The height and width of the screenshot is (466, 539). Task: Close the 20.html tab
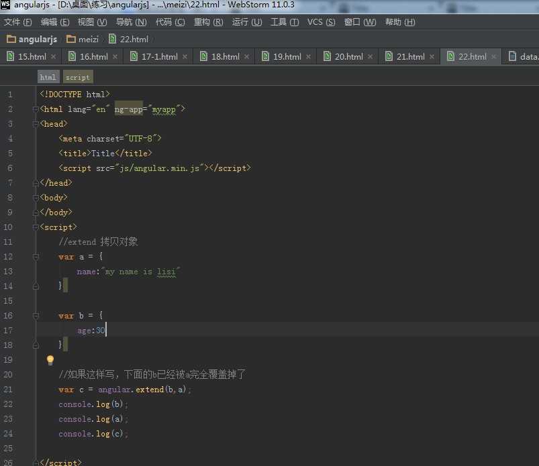tap(371, 57)
